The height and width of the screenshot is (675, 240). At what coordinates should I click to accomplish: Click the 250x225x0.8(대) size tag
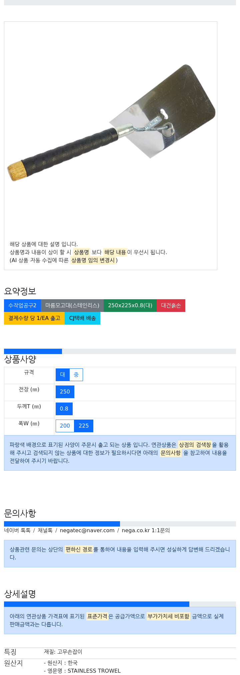(130, 306)
